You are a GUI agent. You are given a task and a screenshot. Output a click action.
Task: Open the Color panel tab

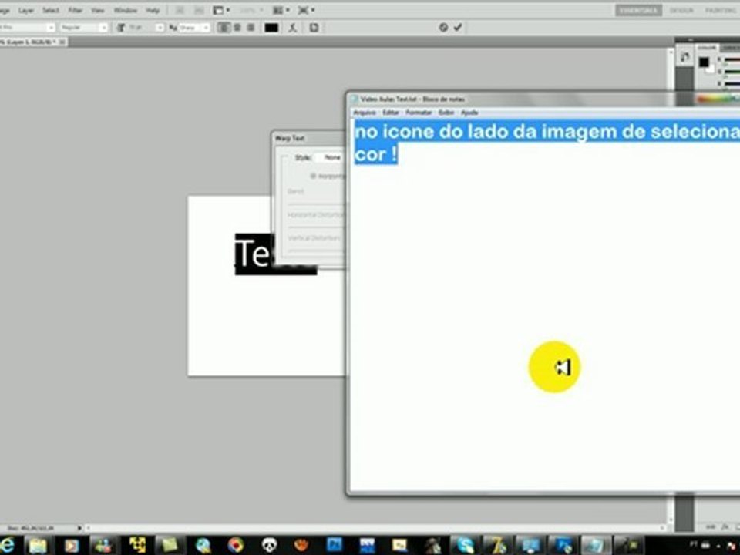coord(707,48)
